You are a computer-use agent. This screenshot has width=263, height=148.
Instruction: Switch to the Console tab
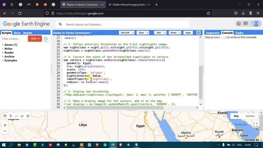click(x=227, y=33)
